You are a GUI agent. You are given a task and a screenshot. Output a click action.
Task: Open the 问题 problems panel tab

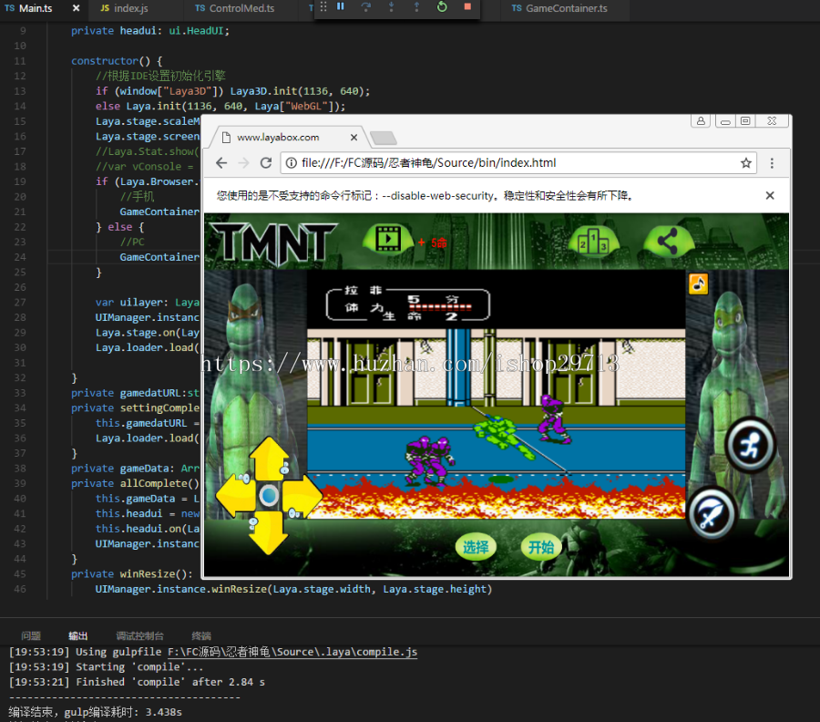pos(31,635)
